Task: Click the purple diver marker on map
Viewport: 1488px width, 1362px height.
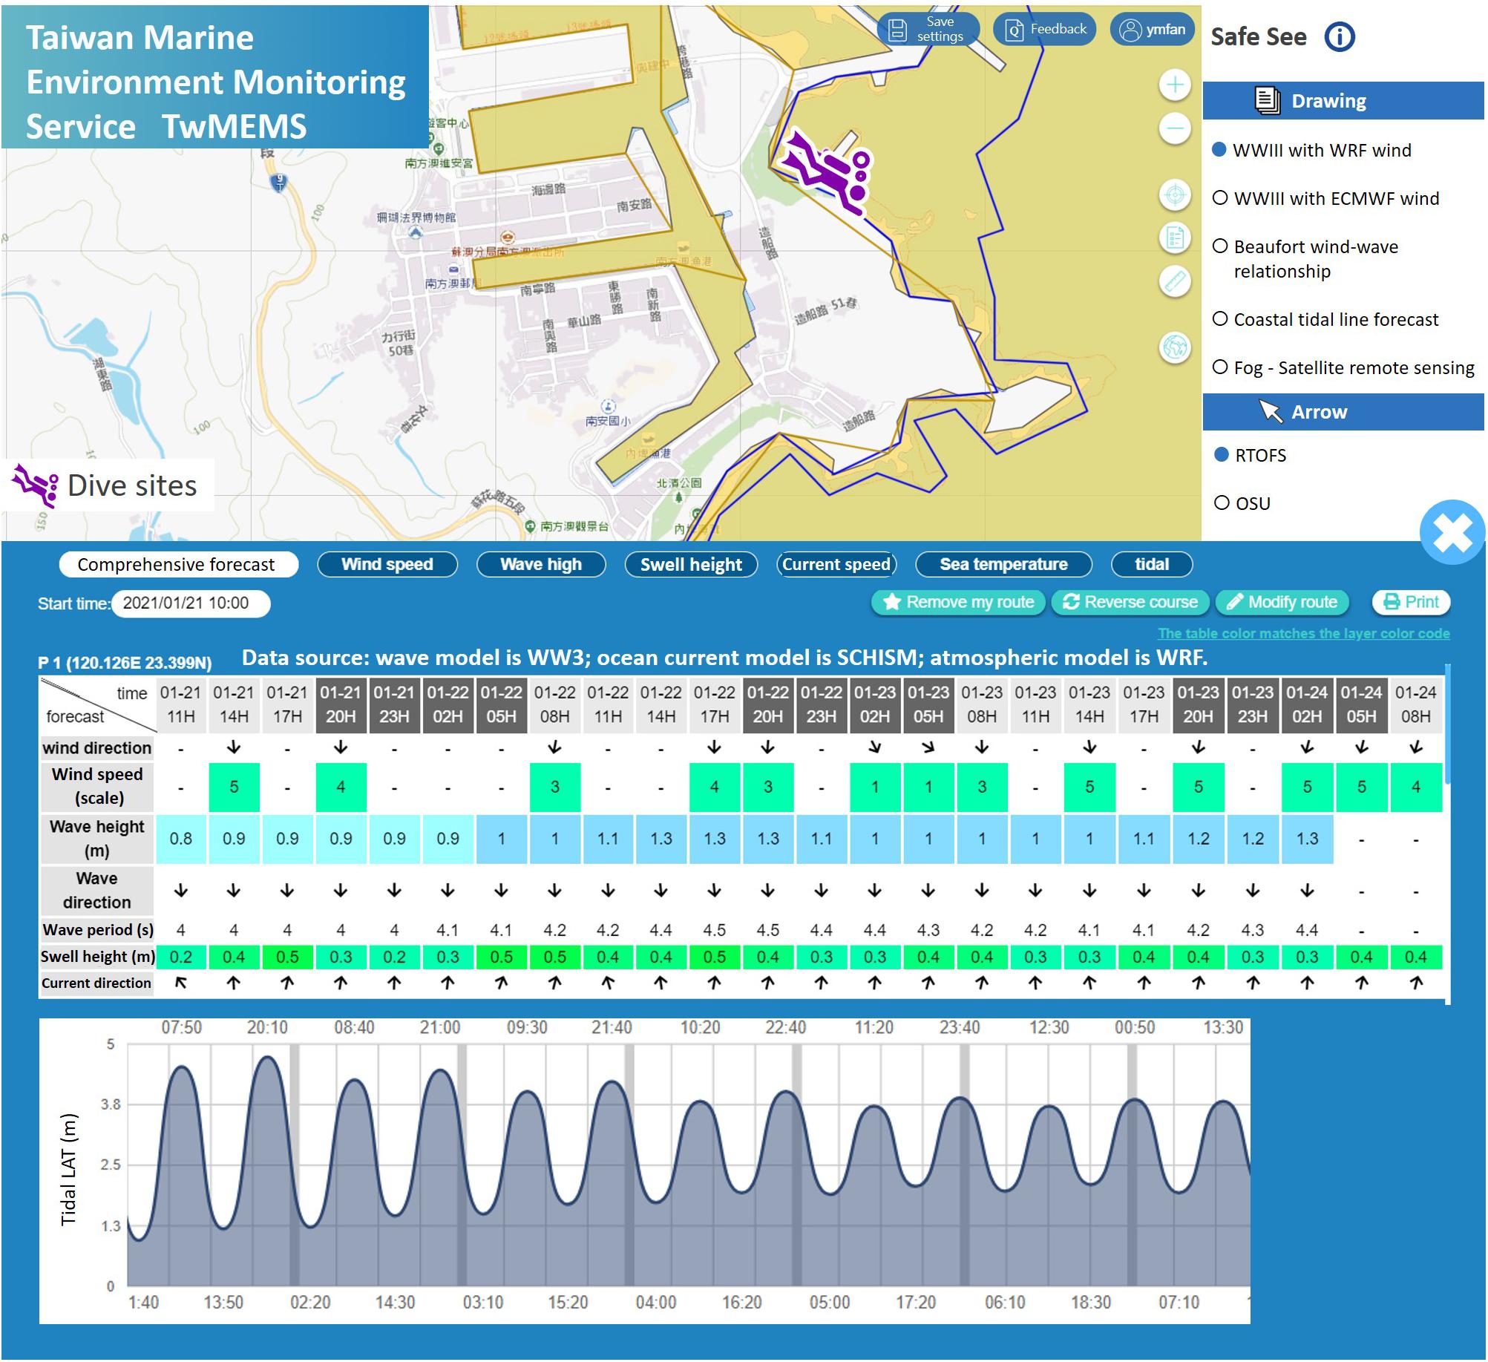Action: coord(827,171)
